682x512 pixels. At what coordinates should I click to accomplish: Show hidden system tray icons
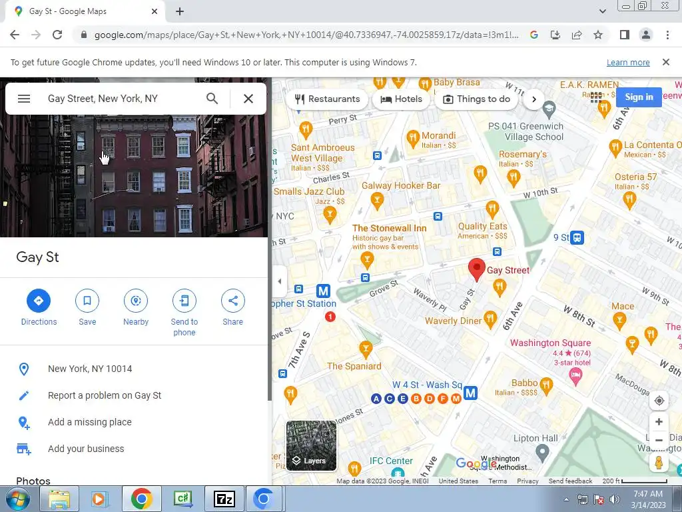click(566, 499)
